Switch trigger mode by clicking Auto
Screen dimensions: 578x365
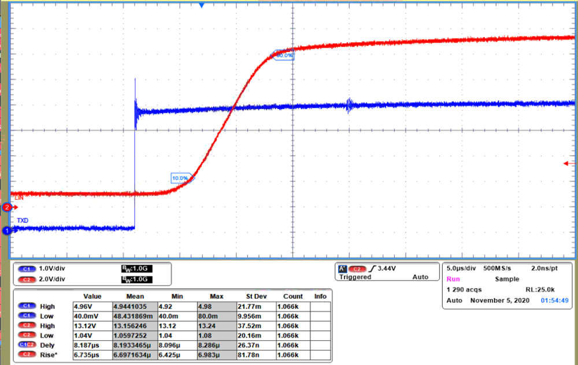420,277
